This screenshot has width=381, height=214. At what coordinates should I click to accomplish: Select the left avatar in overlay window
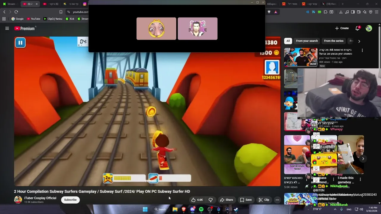[x=156, y=29]
